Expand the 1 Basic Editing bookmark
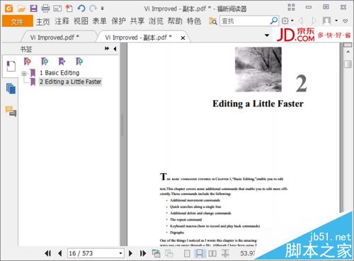Screen dimensions: 354x261 pos(24,74)
